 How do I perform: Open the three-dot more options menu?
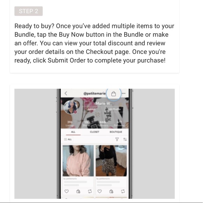click(124, 93)
